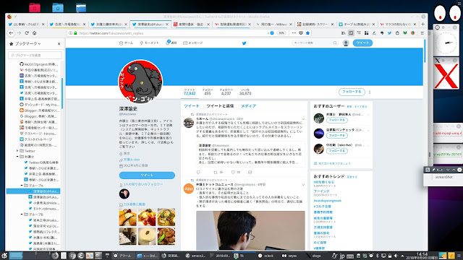
Task: Click the ツイート button in the Twitter header
Action: point(362,43)
